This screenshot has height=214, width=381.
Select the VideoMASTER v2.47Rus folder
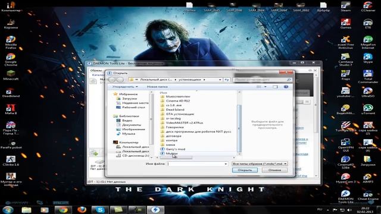pos(184,123)
